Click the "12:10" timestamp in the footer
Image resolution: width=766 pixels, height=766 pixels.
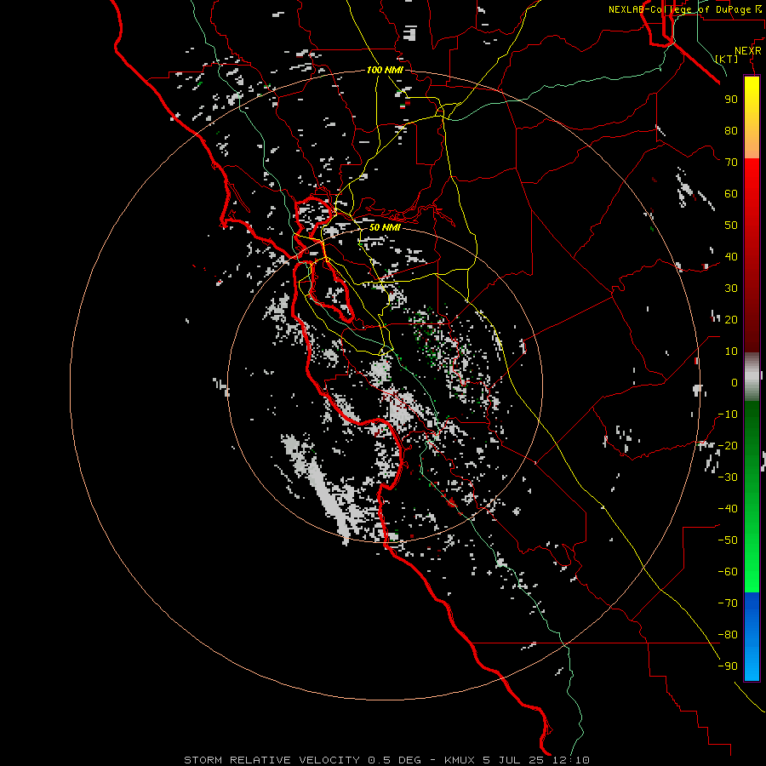571,760
